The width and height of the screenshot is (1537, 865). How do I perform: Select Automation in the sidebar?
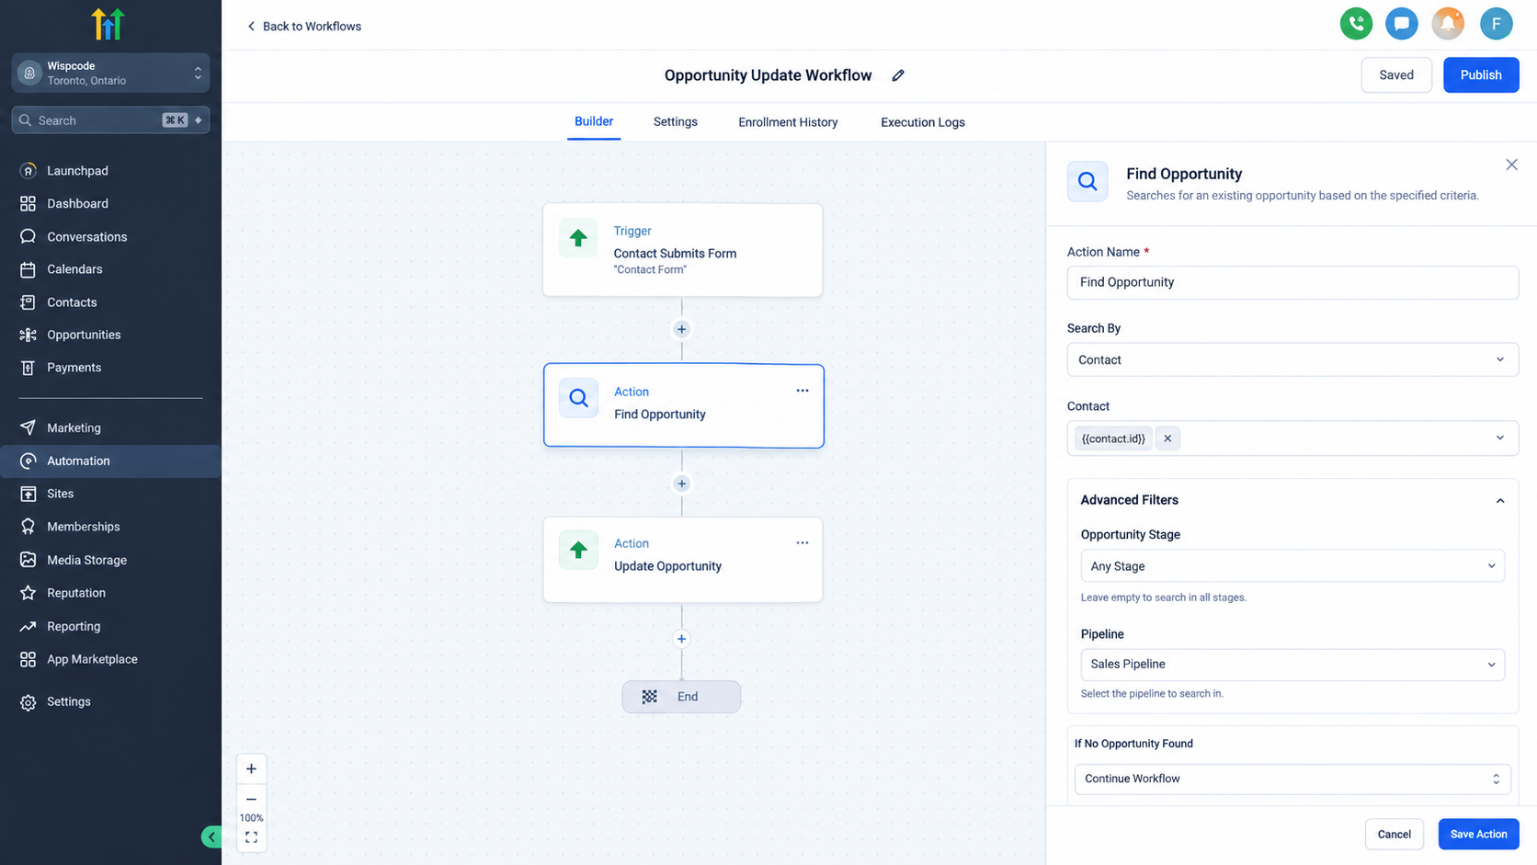click(x=110, y=461)
